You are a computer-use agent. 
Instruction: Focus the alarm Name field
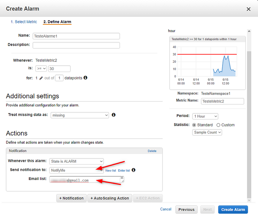point(76,36)
